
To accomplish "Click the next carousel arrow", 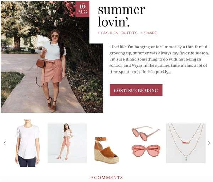I will (209, 143).
